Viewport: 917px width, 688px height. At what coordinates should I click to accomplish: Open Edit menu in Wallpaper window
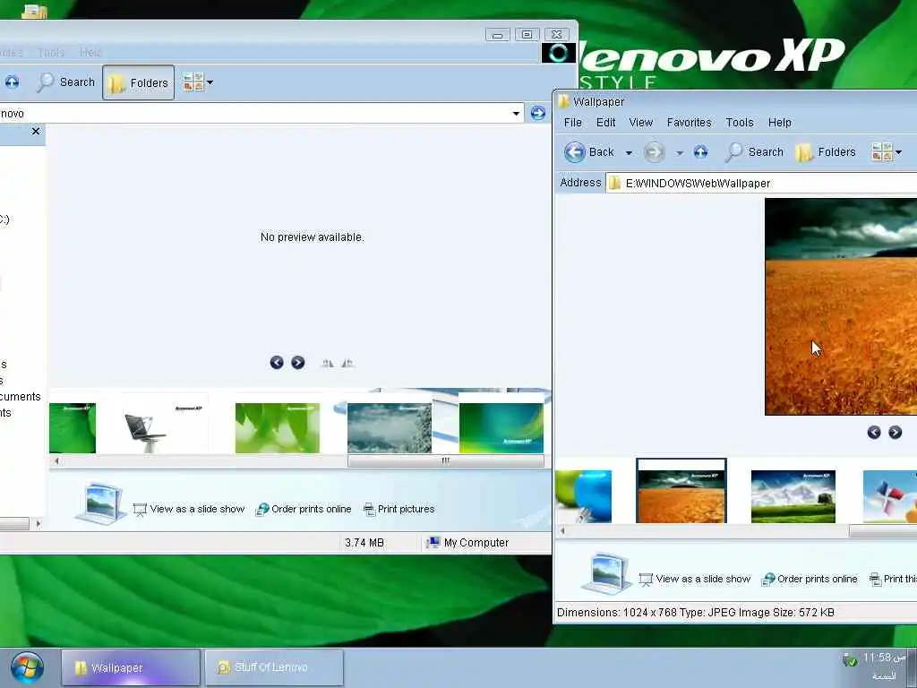(606, 122)
